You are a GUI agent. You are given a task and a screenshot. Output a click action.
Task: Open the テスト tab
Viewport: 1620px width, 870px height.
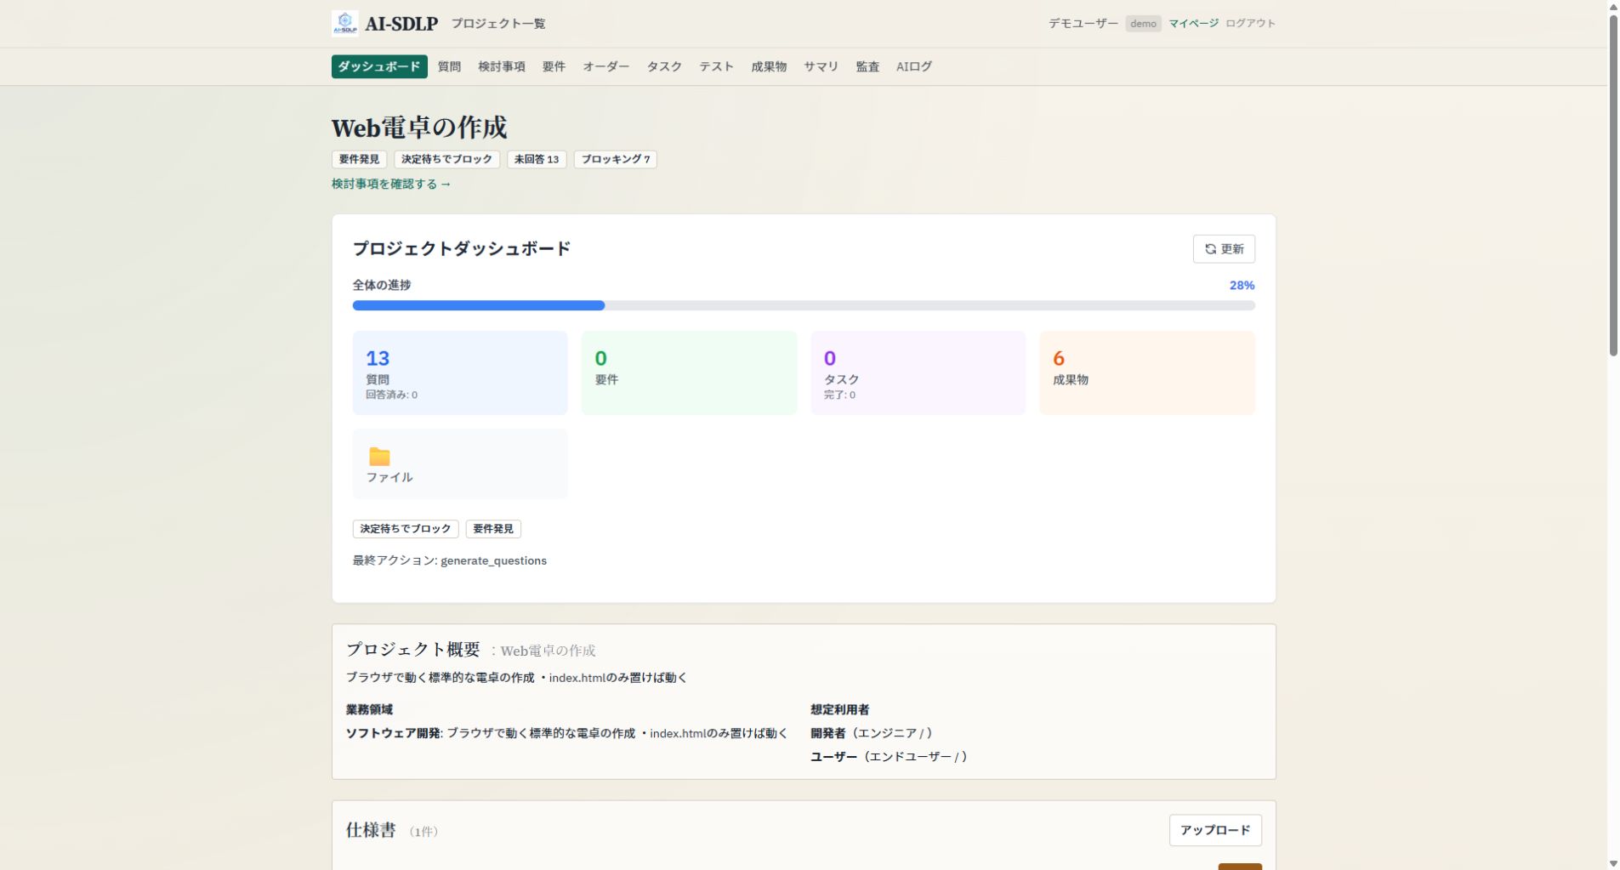pos(716,66)
